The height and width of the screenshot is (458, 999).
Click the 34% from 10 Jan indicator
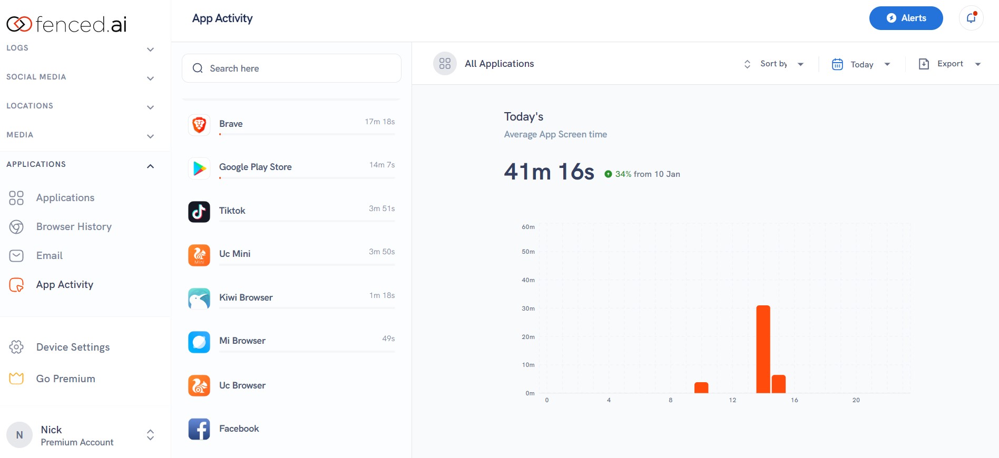[642, 174]
